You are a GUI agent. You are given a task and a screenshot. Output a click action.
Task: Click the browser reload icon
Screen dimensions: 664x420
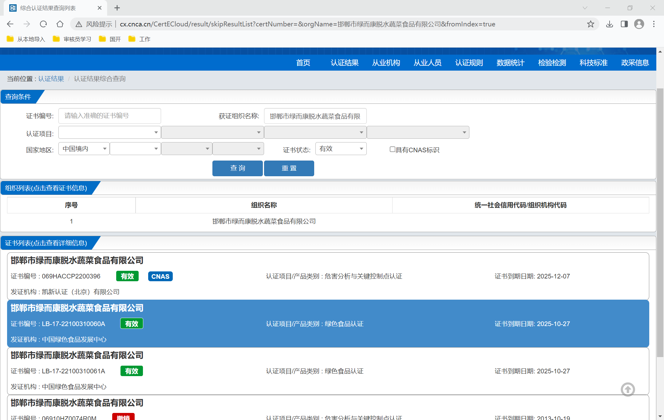point(43,24)
